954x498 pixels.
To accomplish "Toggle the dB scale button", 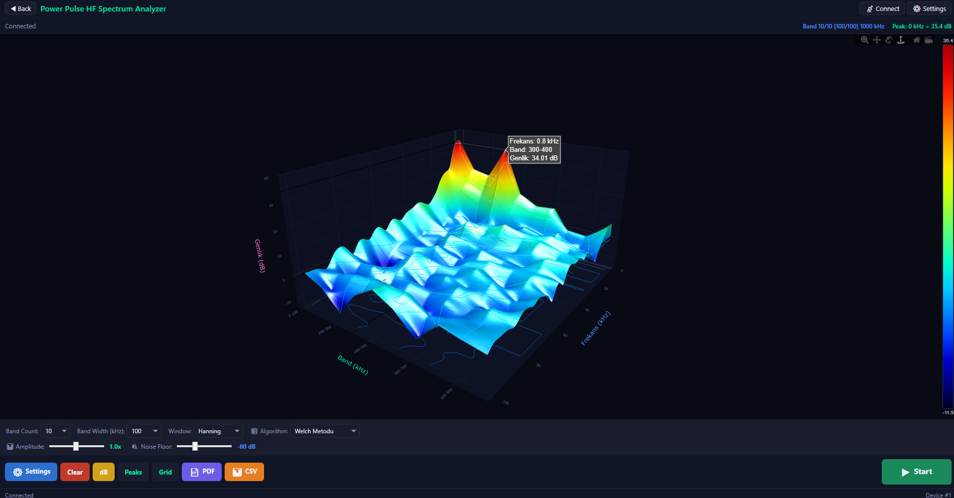I will click(103, 472).
